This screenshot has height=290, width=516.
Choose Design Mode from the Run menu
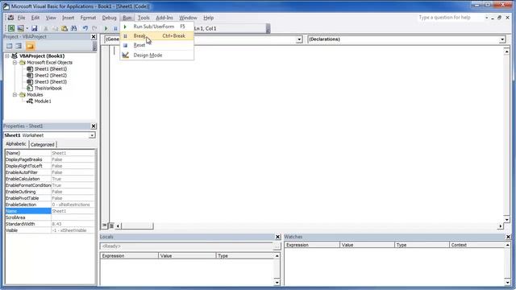click(x=157, y=56)
